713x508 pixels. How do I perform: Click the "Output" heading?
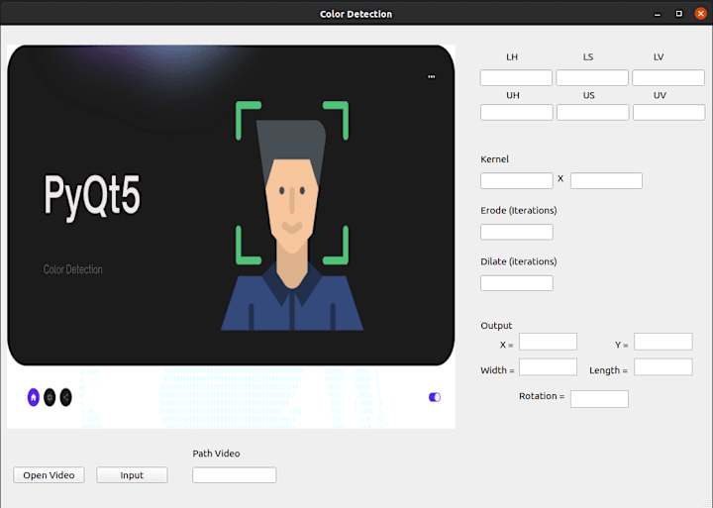pos(496,326)
